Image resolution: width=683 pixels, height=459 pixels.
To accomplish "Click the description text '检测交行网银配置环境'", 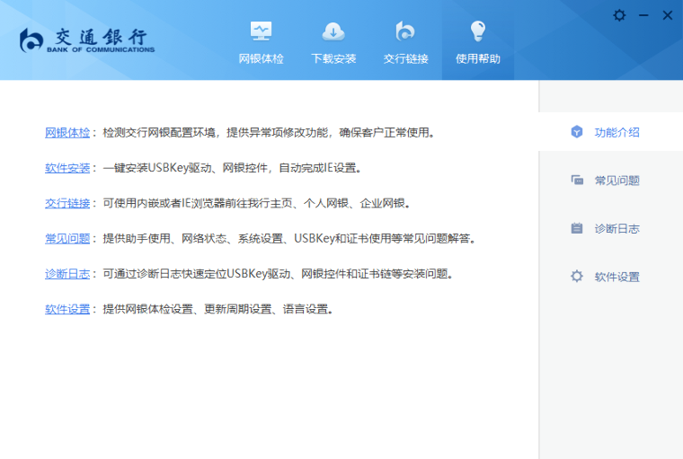I will pyautogui.click(x=159, y=132).
